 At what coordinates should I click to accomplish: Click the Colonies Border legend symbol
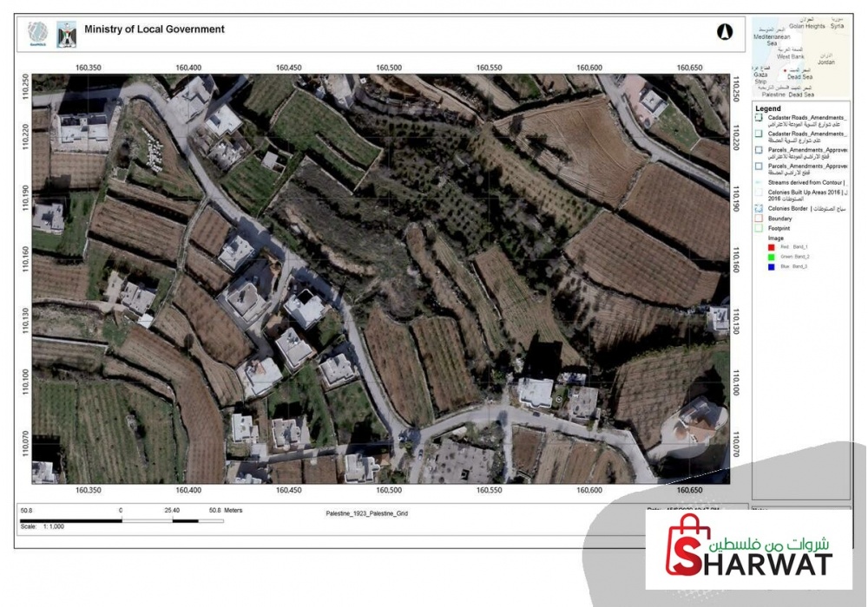(x=759, y=208)
